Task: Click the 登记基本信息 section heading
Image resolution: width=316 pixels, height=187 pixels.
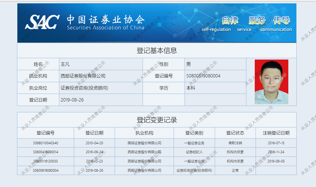Action: [x=157, y=51]
